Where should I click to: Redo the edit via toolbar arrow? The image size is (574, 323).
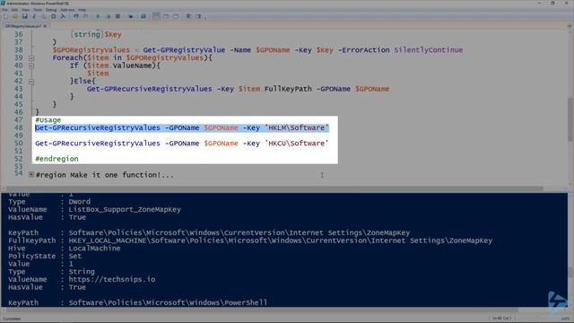pyautogui.click(x=85, y=16)
